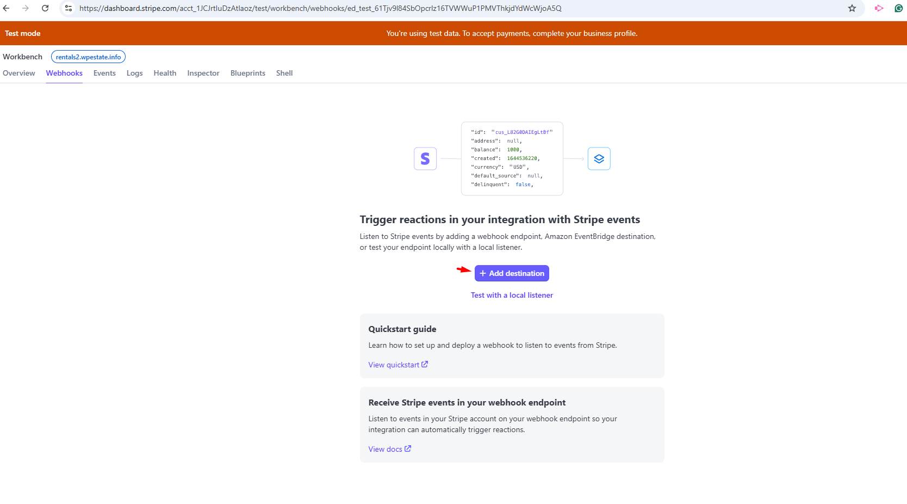
Task: Switch to the Overview tab
Action: click(19, 73)
